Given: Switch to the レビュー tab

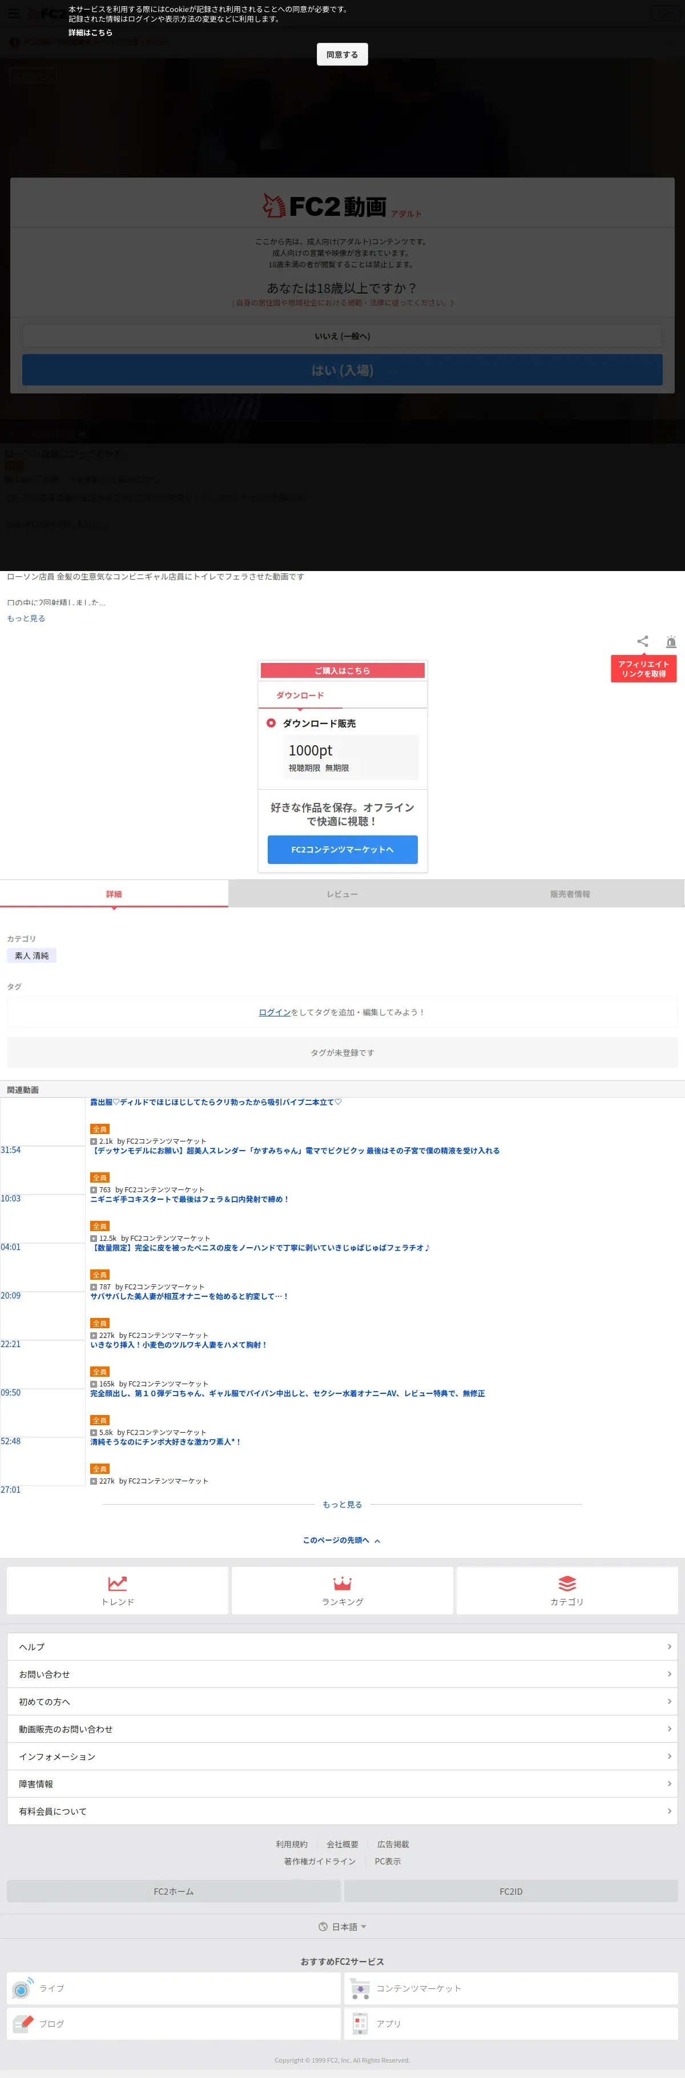Looking at the screenshot, I should click(342, 894).
